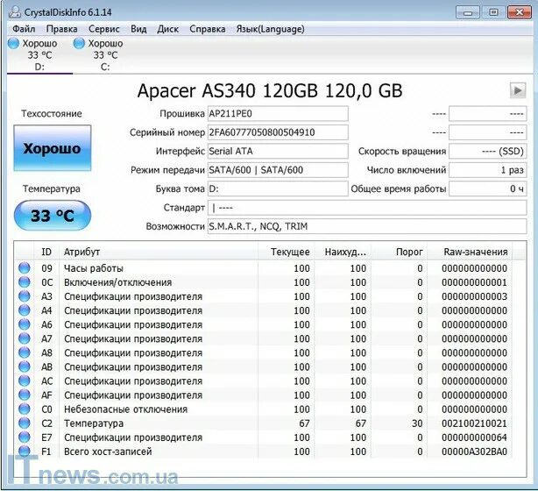Minimize the CrystalDiskInfo window
The image size is (538, 491).
pyautogui.click(x=467, y=12)
